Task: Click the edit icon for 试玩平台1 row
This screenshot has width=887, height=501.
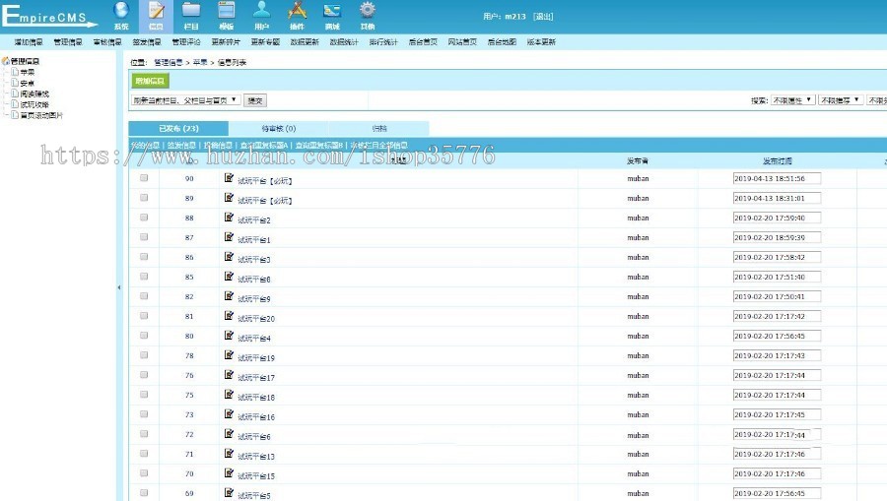Action: pos(229,237)
